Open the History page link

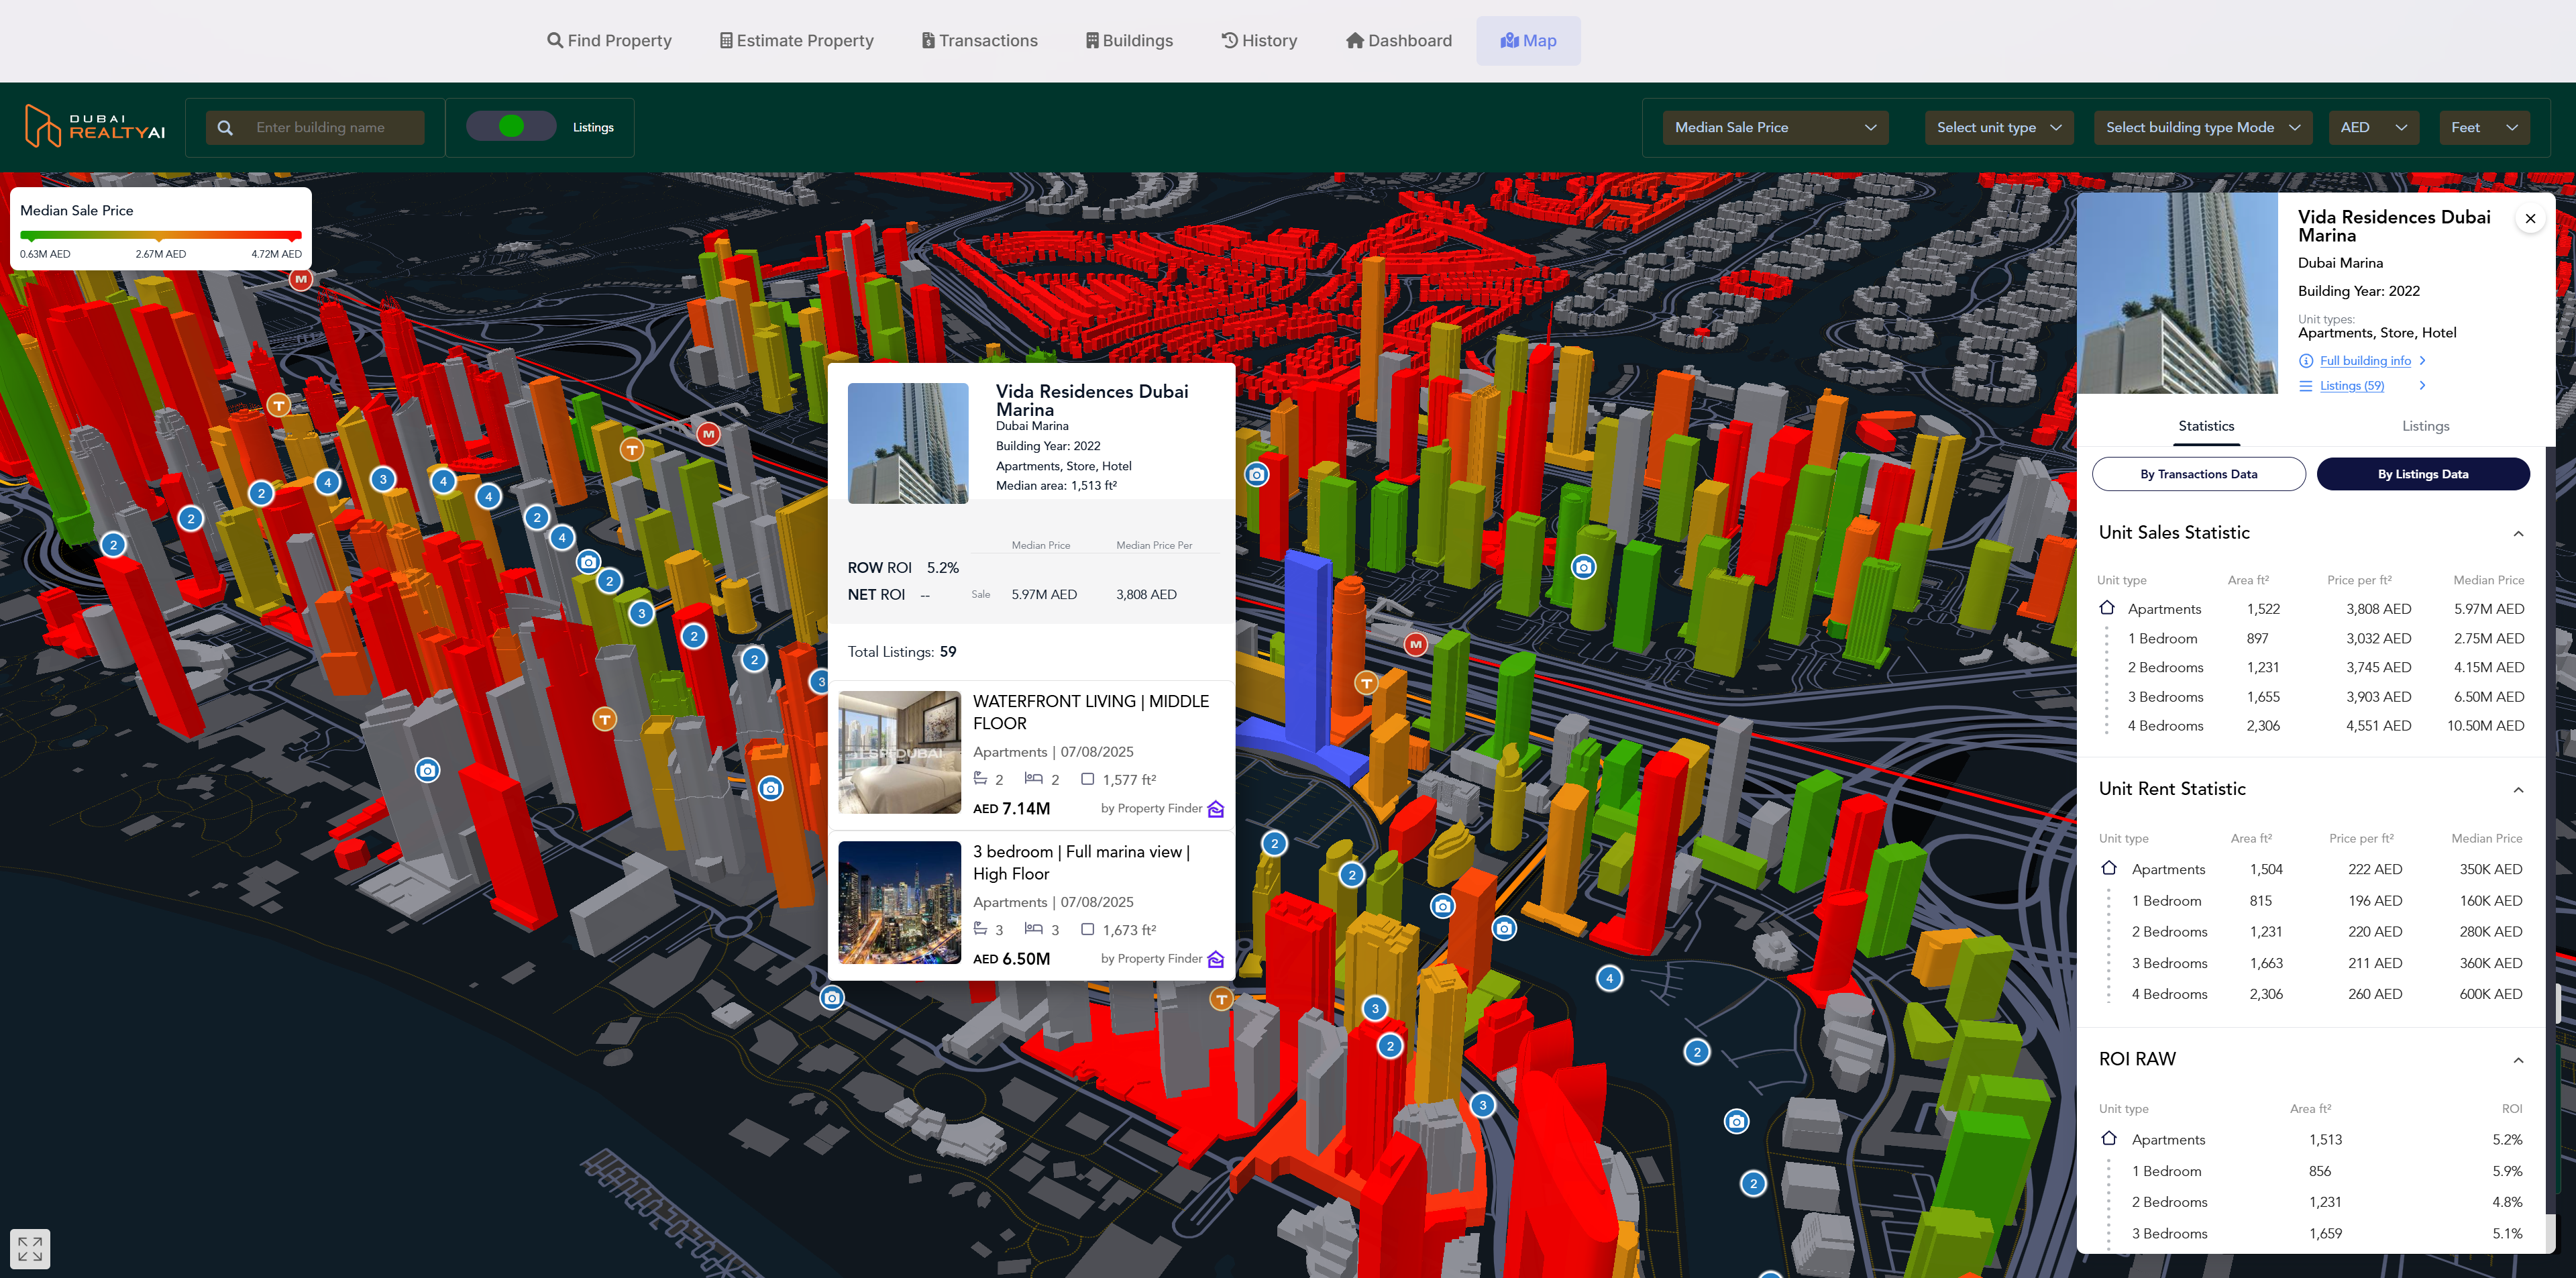coord(1259,41)
